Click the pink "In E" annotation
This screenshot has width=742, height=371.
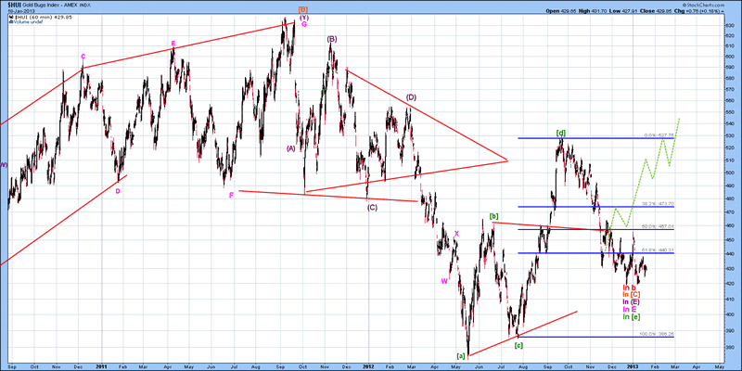[630, 309]
